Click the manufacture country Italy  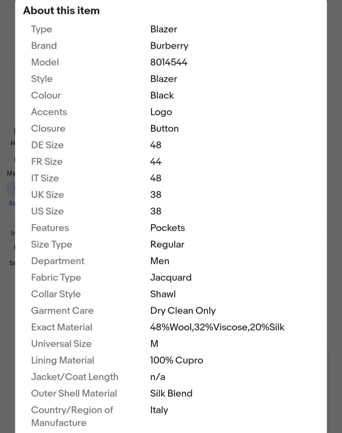pos(159,410)
